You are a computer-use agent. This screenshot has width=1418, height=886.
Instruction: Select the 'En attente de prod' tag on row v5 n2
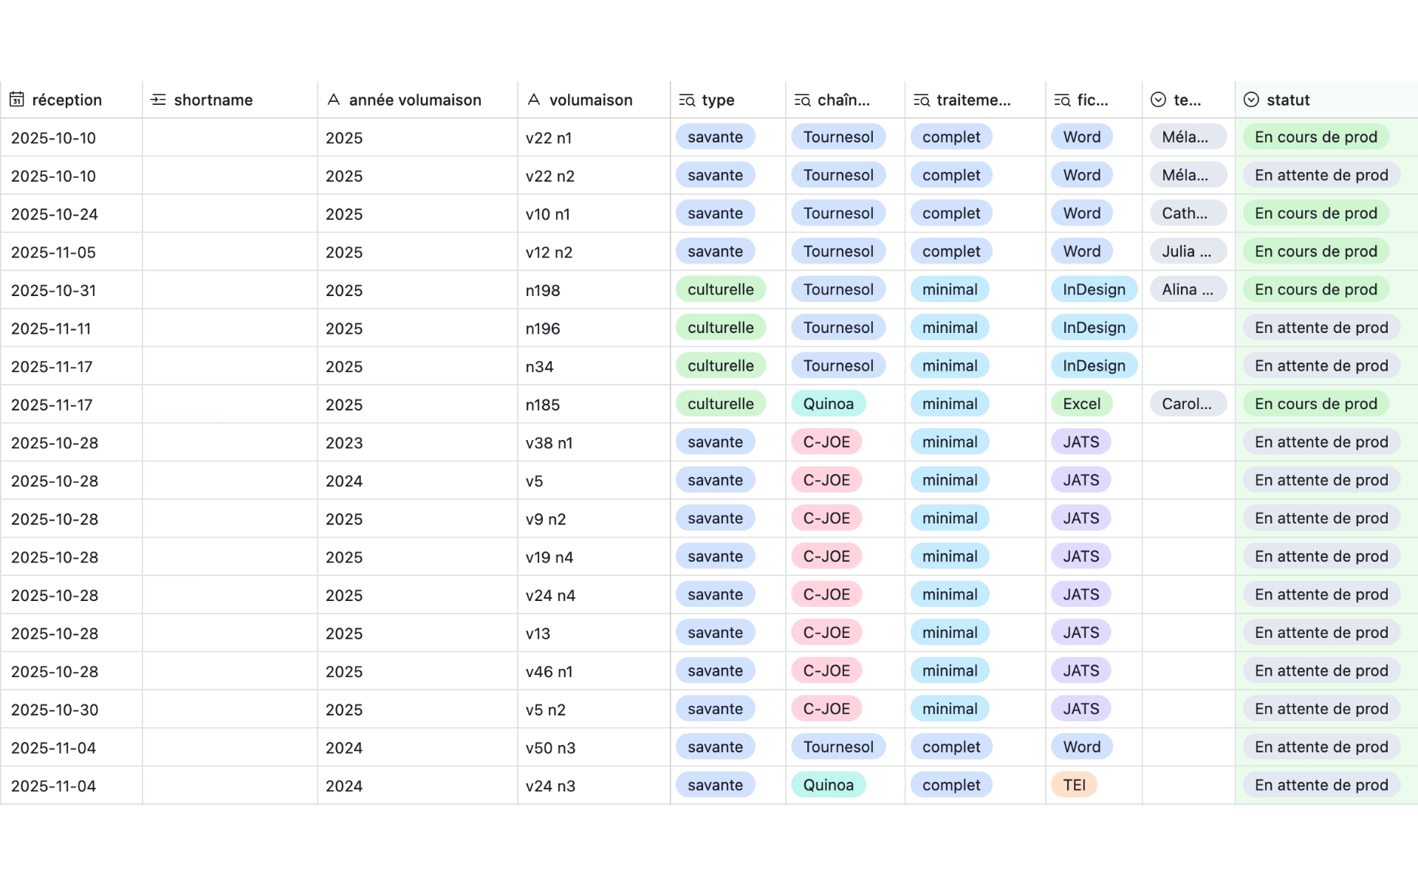click(x=1321, y=709)
